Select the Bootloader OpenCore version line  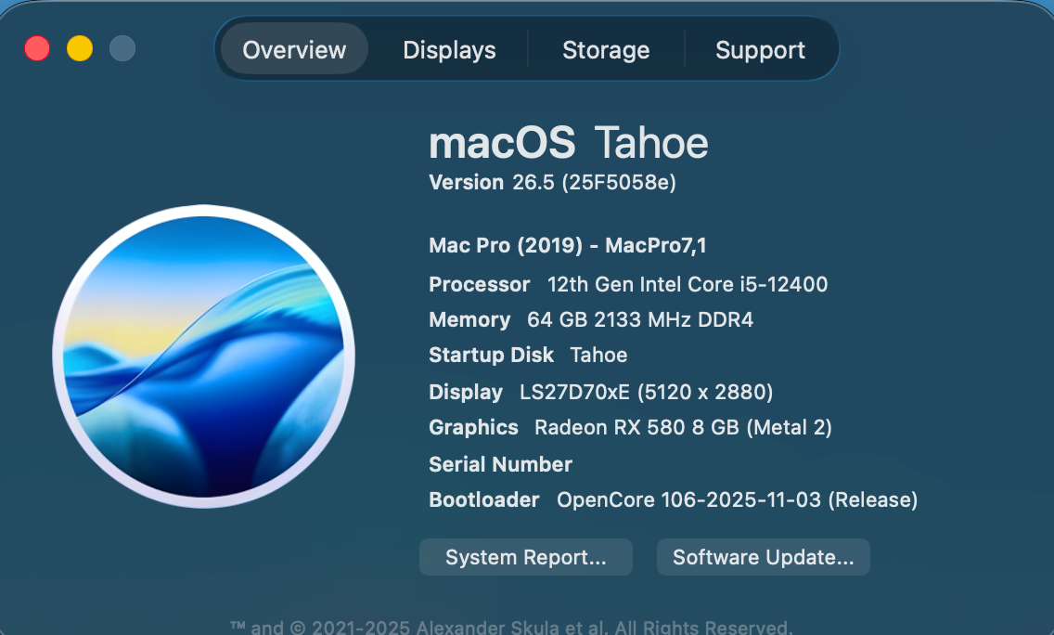coord(673,500)
